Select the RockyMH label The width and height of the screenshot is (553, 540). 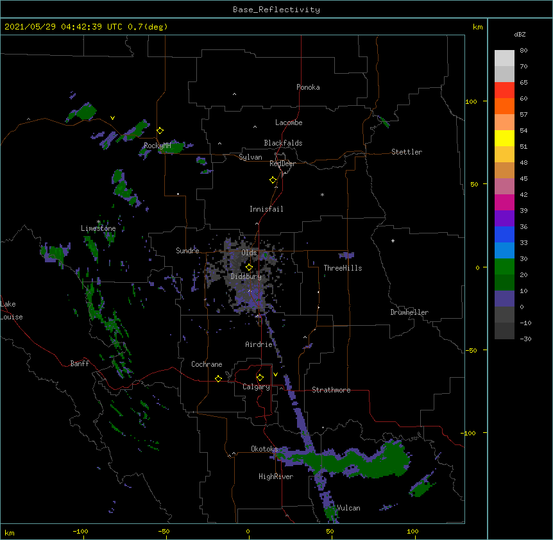click(x=157, y=146)
